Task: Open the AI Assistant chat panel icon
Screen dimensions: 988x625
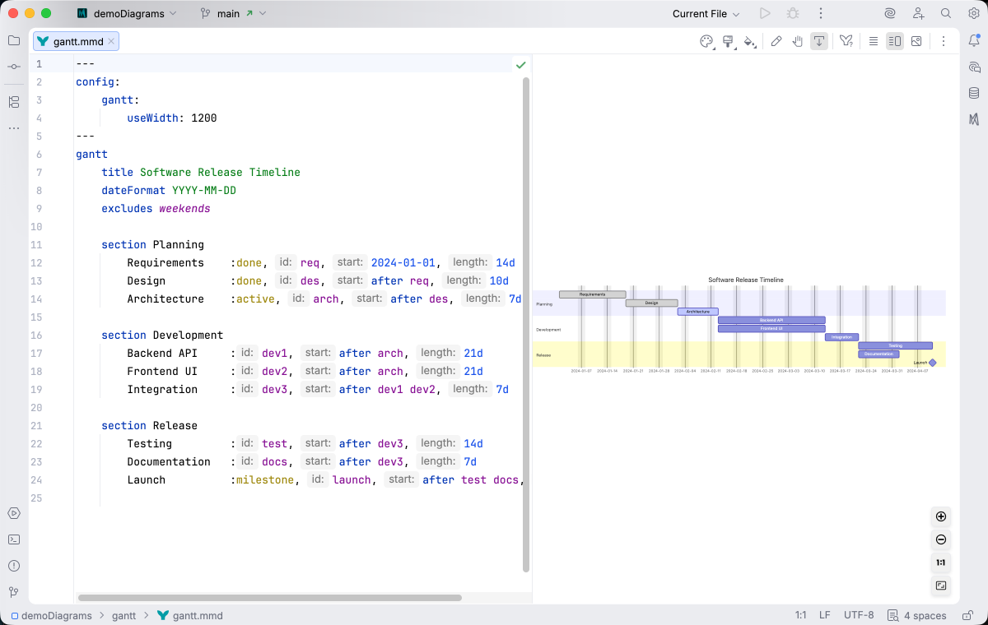Action: (974, 67)
